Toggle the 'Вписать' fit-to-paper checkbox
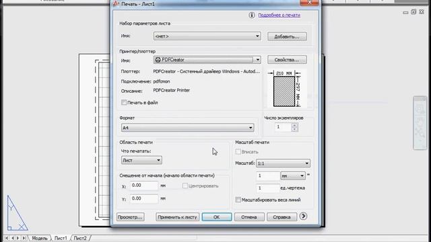The height and width of the screenshot is (242, 431). point(238,151)
